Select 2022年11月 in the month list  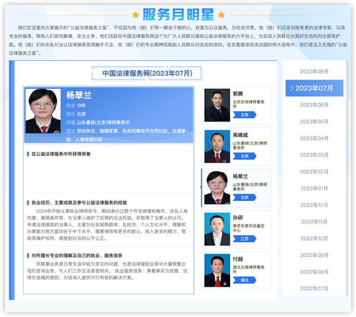314,222
